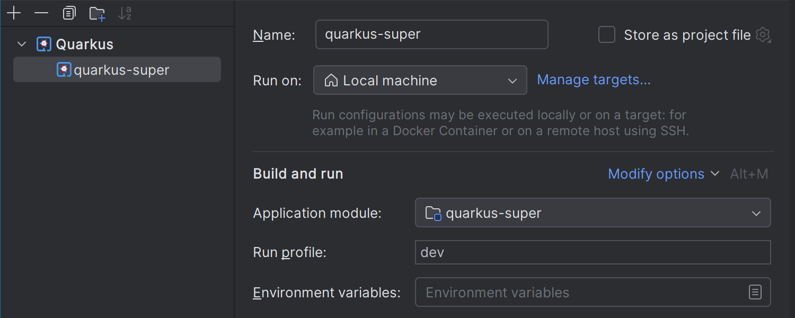Click the Environment variables input field
Image resolution: width=795 pixels, height=318 pixels.
click(593, 292)
